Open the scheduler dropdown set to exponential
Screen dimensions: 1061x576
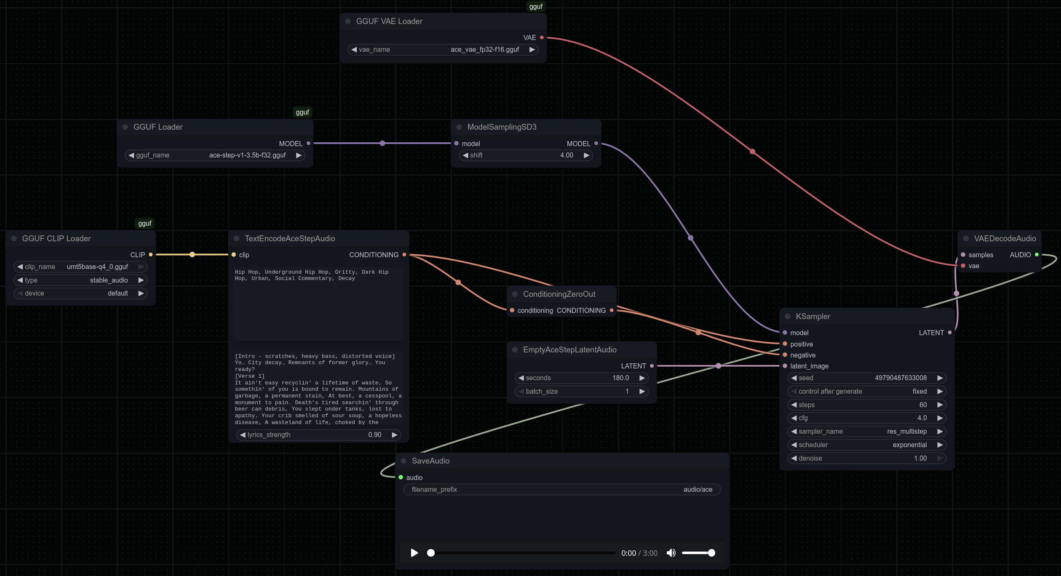[866, 445]
